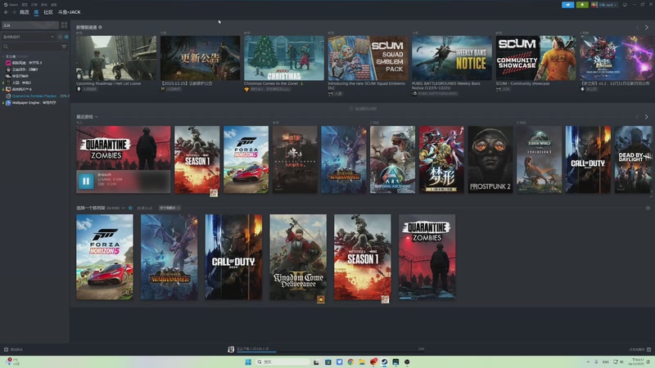655x368 pixels.
Task: Go back with the navigation back arrow
Action: tap(6, 12)
